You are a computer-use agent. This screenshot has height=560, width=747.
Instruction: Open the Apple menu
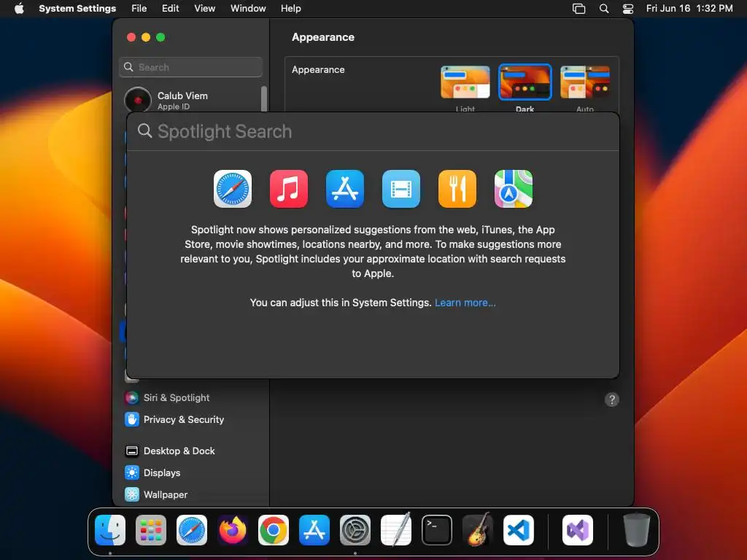(19, 9)
